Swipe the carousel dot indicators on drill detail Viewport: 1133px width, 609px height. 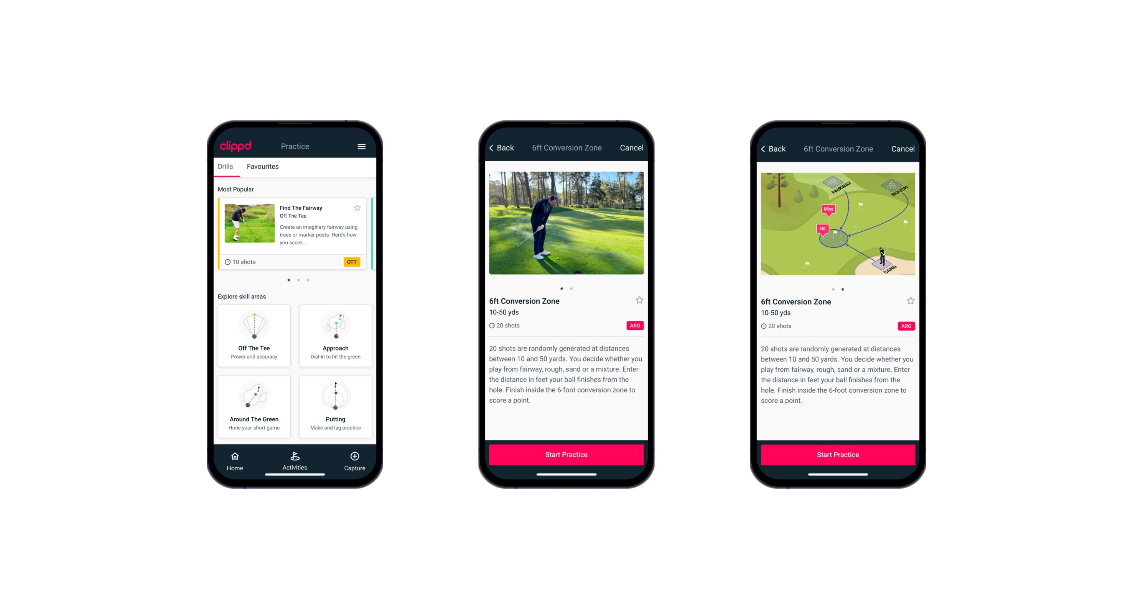[568, 288]
